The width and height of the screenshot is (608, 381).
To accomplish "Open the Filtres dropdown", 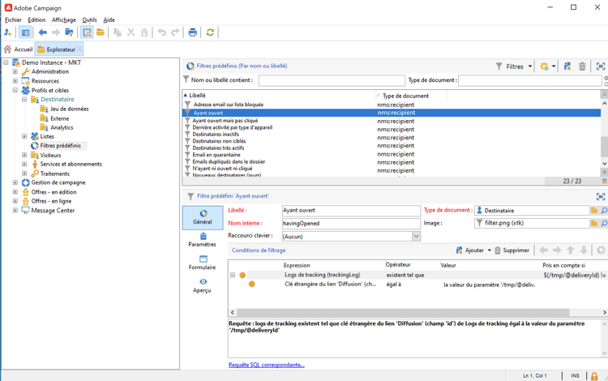I will point(514,66).
